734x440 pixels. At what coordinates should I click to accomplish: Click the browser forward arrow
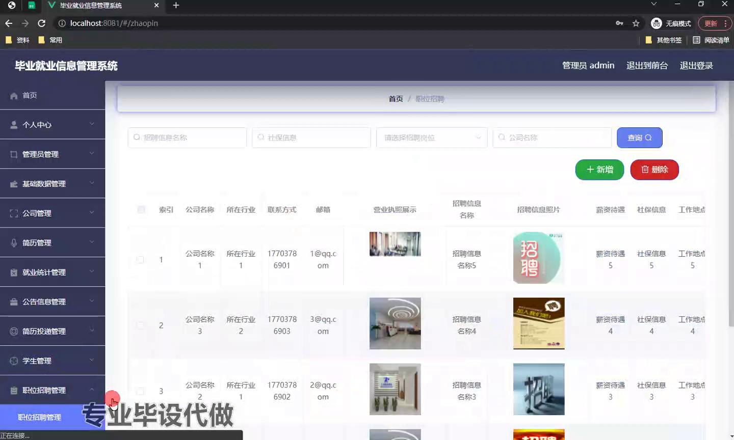click(x=25, y=23)
